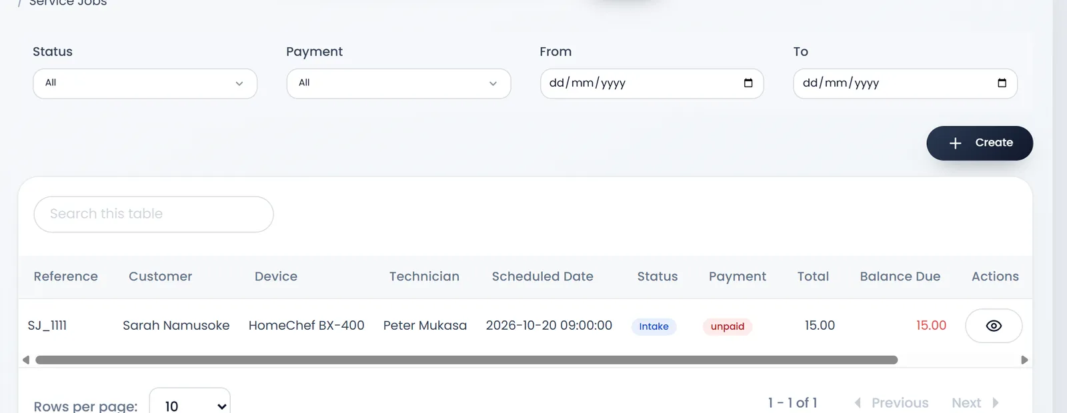Screen dimensions: 1067x413
Task: Sort by the Payment column header
Action: point(737,276)
